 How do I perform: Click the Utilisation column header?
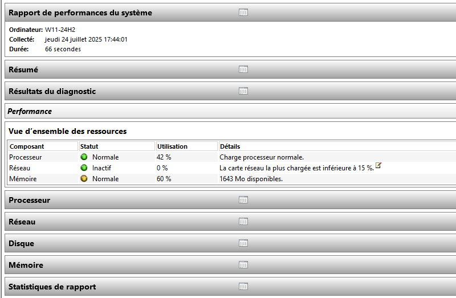(172, 146)
